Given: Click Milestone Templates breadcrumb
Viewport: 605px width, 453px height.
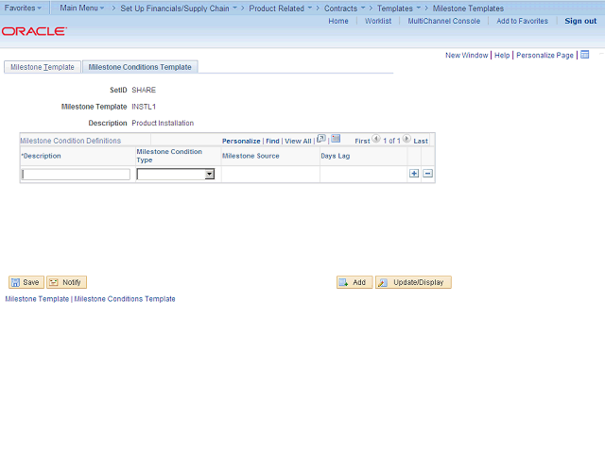Looking at the screenshot, I should (468, 8).
